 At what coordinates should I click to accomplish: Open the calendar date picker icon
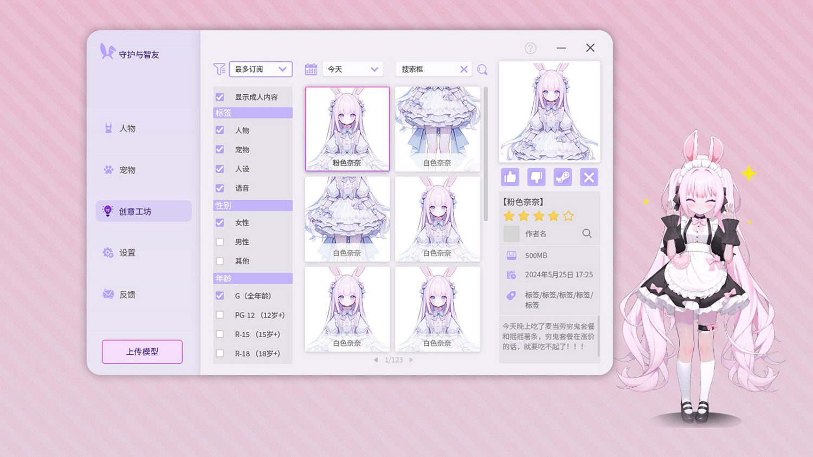(x=310, y=69)
